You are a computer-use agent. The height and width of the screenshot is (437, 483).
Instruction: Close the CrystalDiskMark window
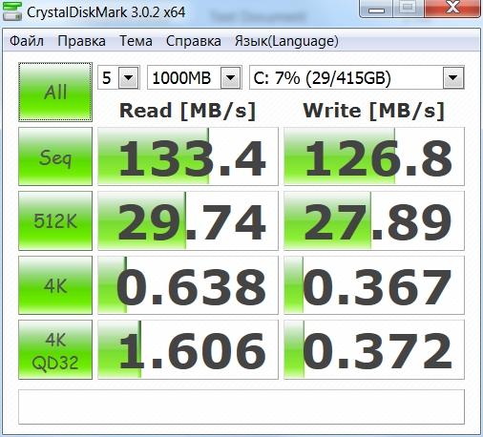(452, 9)
